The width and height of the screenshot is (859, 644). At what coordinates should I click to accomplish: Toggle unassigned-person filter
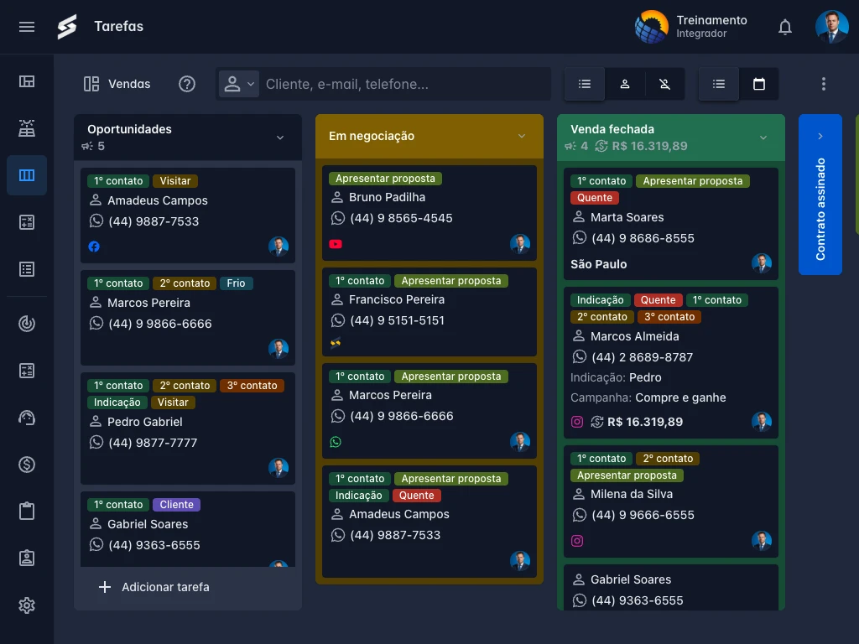pyautogui.click(x=664, y=84)
